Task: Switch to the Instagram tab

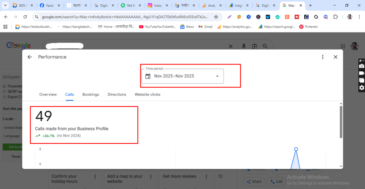Action: click(158, 5)
